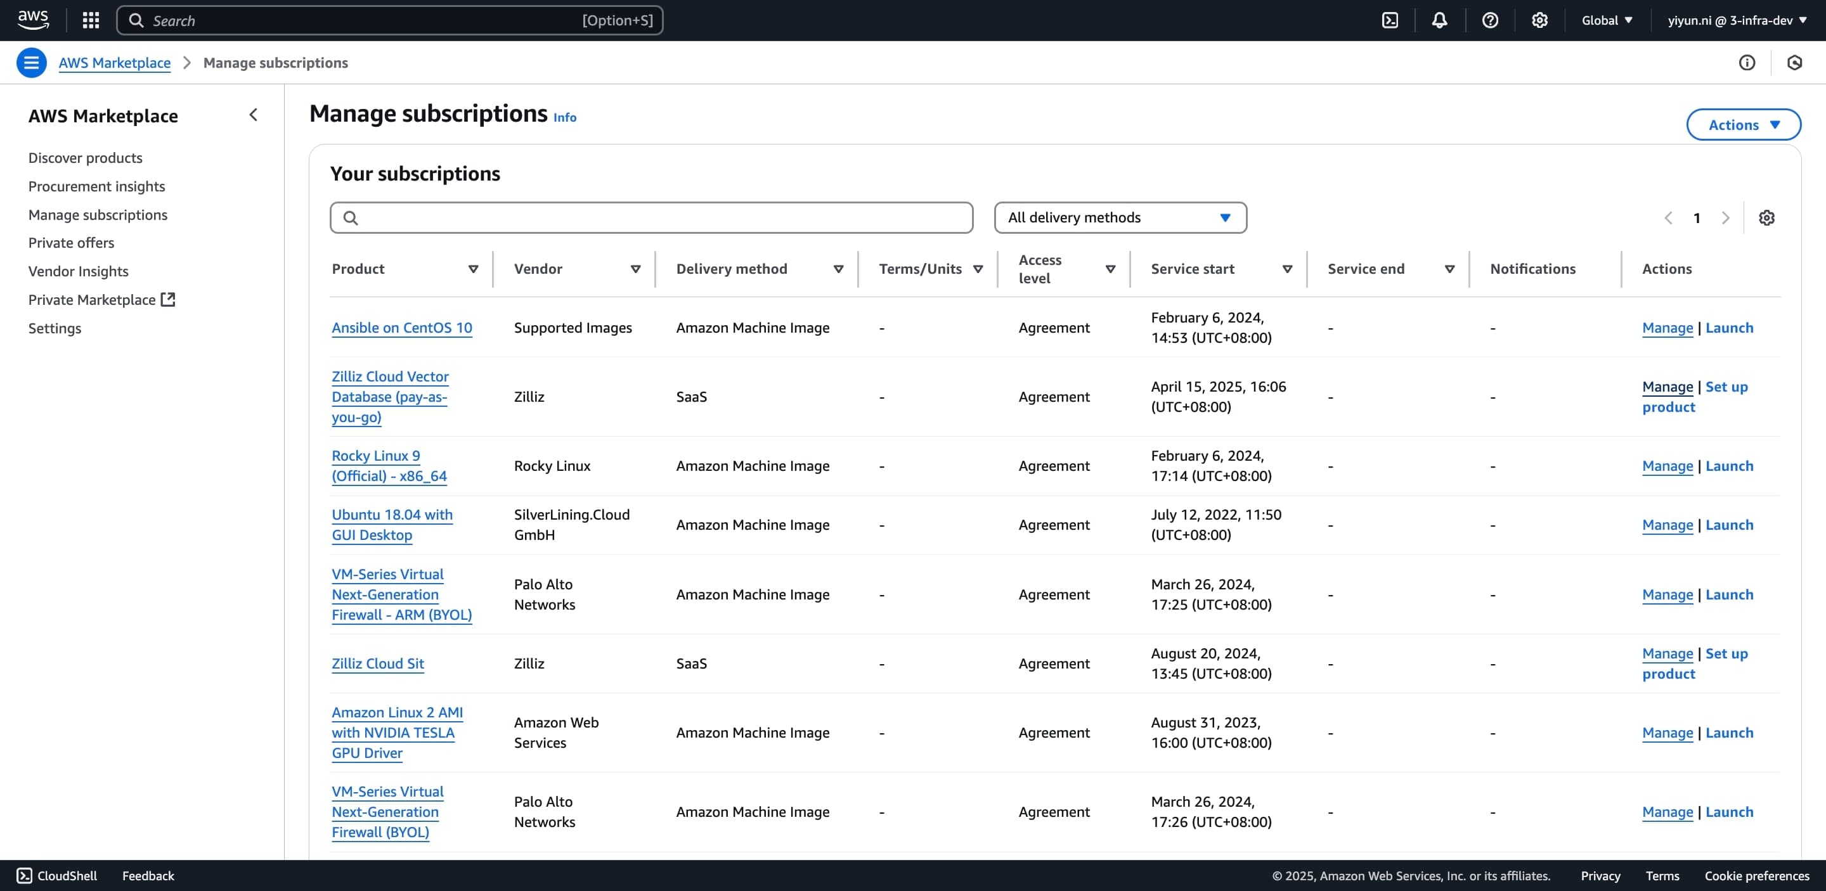Open Zilliz Cloud Vector Database product
The image size is (1826, 891).
(x=390, y=397)
